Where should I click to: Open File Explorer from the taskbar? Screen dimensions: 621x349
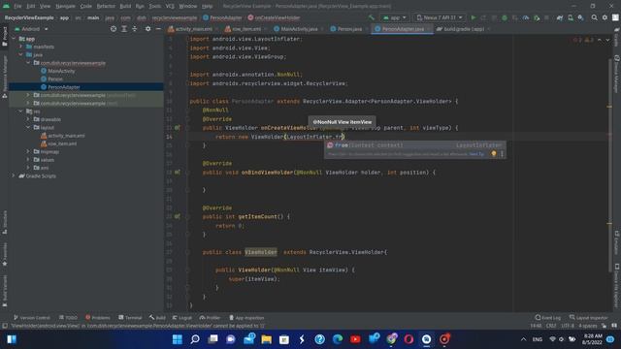tap(266, 339)
